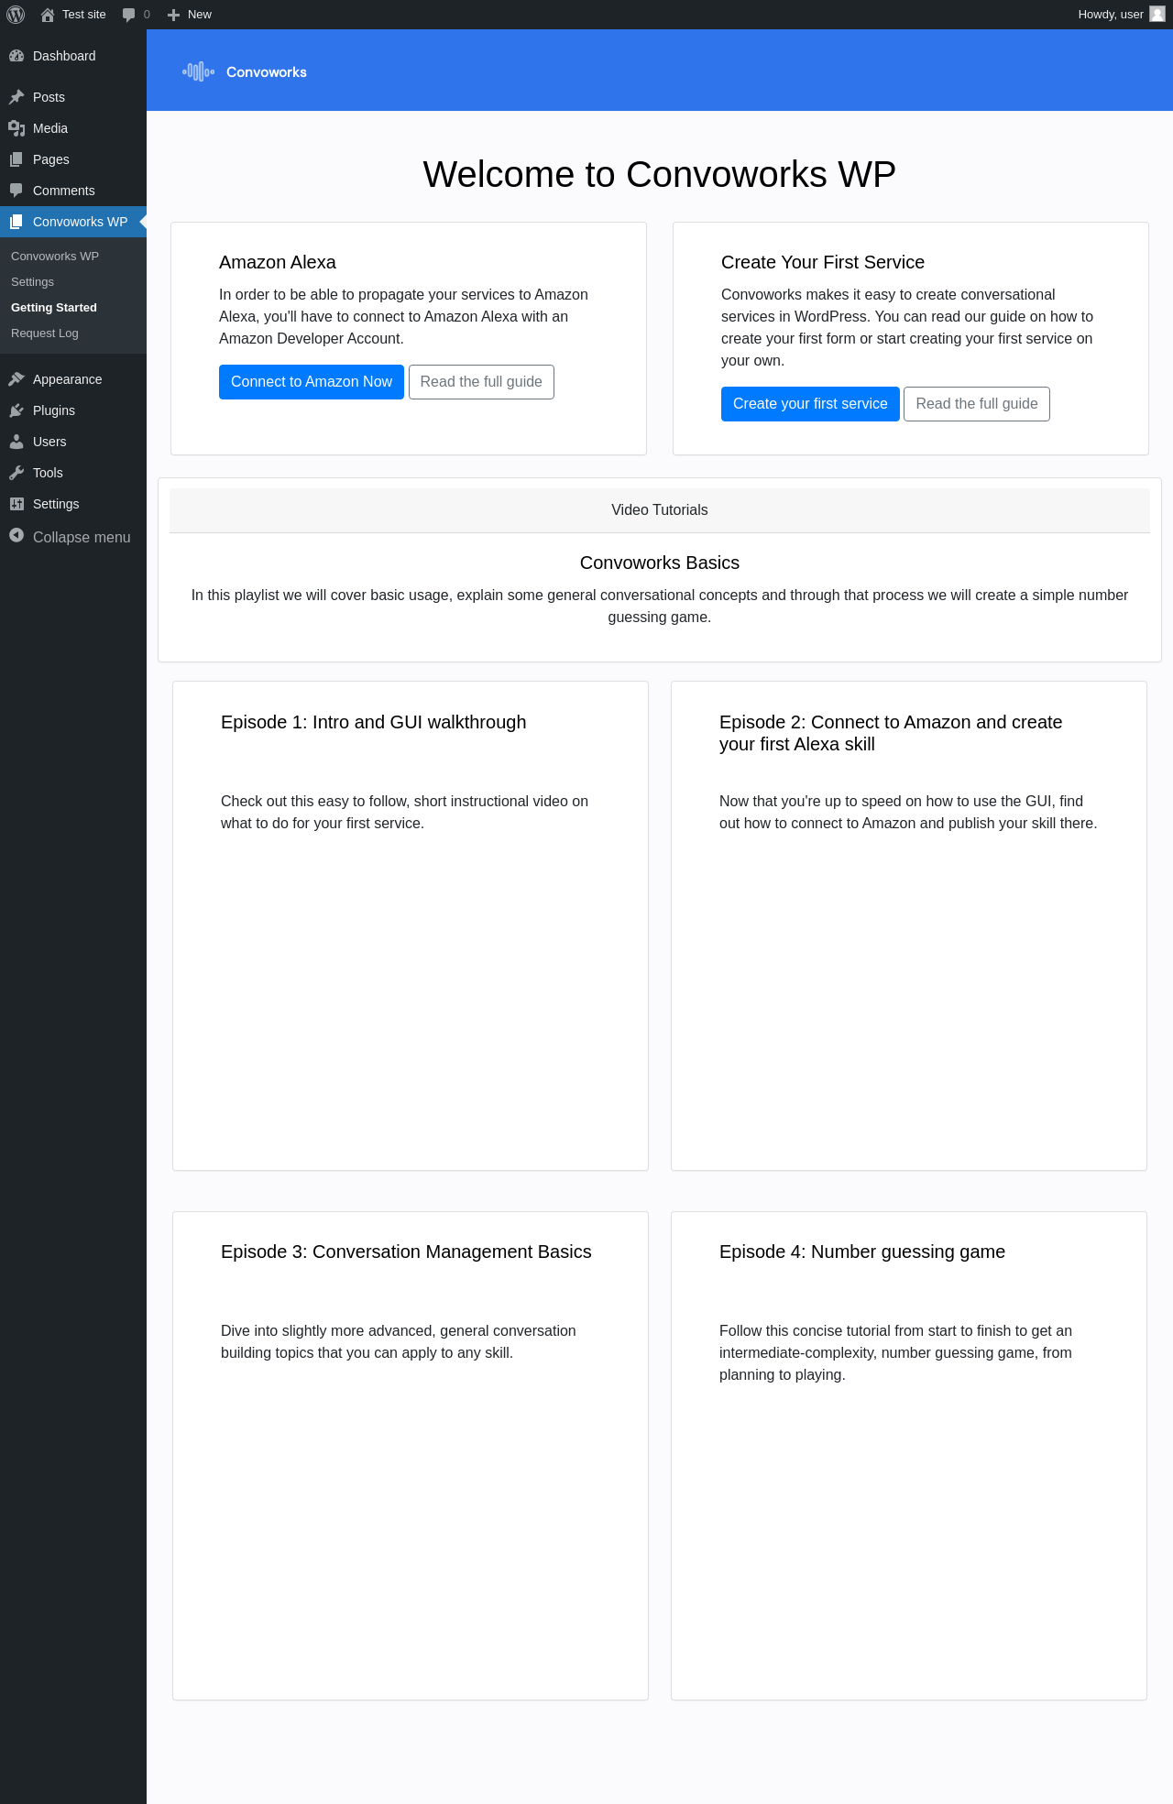Screen dimensions: 1173x1804
Task: Go to Posts in the sidebar
Action: (73, 97)
